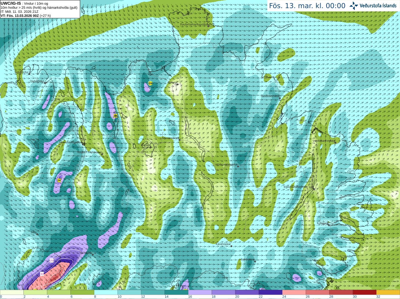Select the 6–8 m/s olive green legend swatch

[82, 292]
